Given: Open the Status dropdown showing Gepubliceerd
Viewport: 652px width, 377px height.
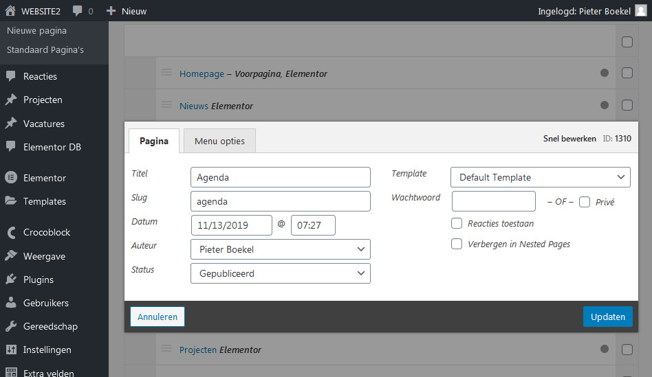Looking at the screenshot, I should [280, 273].
